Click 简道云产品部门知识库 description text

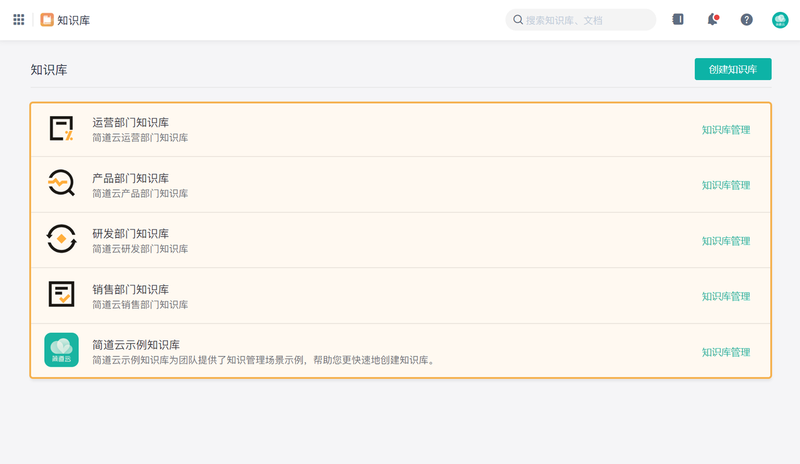[140, 193]
